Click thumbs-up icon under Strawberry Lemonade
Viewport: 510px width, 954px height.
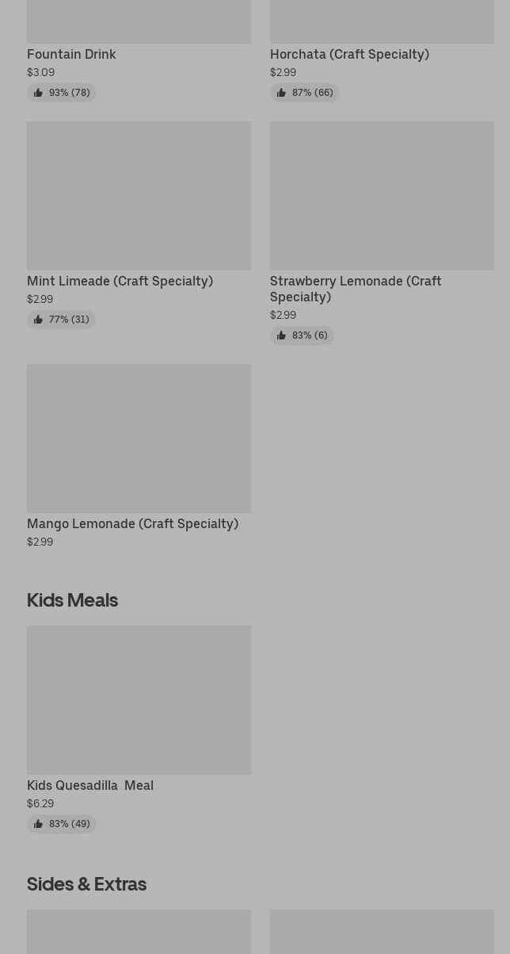(x=281, y=335)
